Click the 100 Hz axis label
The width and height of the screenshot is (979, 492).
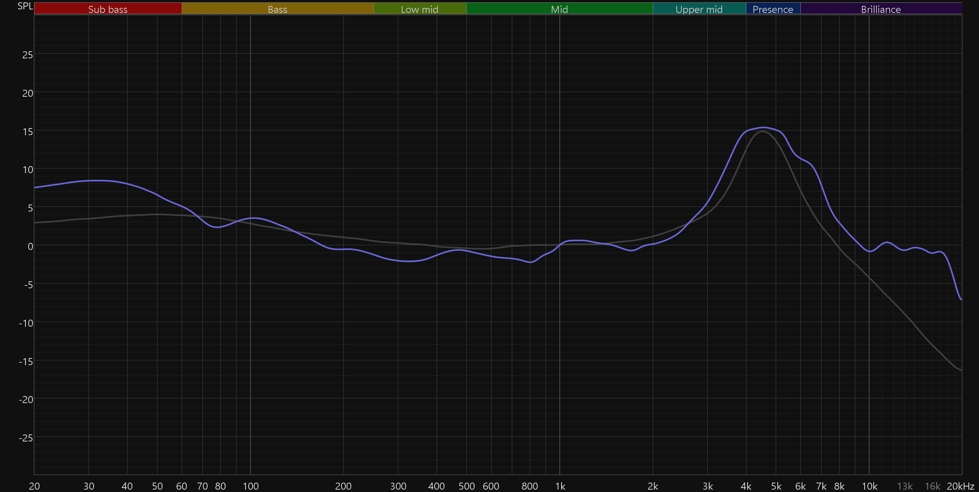point(251,486)
